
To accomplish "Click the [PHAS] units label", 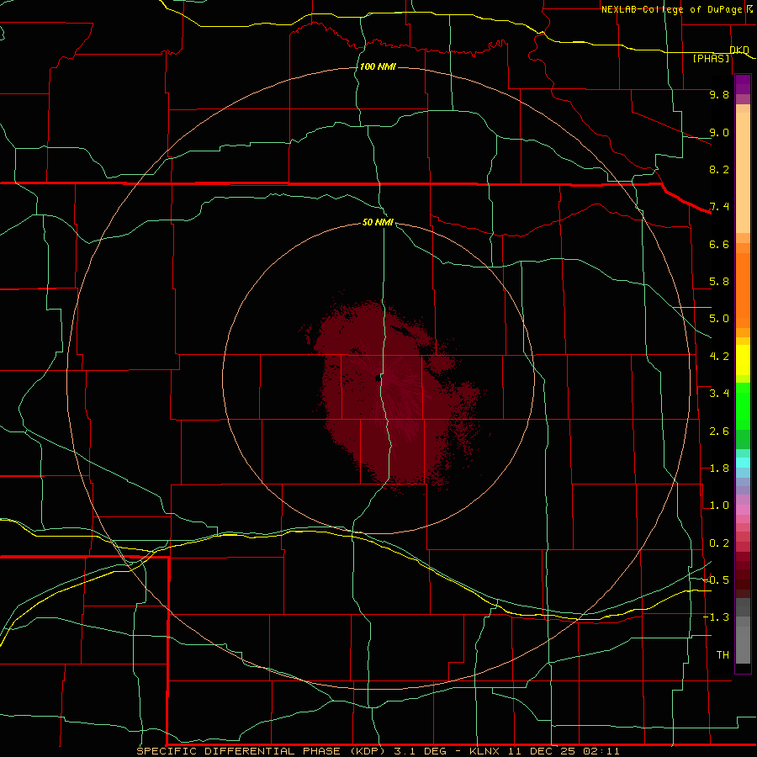I will 711,58.
